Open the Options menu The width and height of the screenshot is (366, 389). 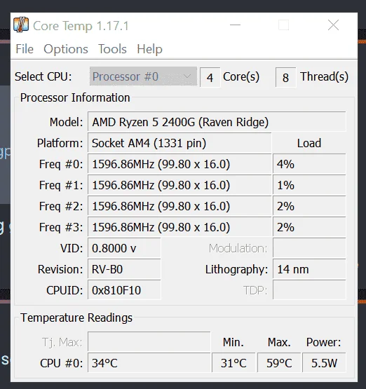click(x=66, y=49)
